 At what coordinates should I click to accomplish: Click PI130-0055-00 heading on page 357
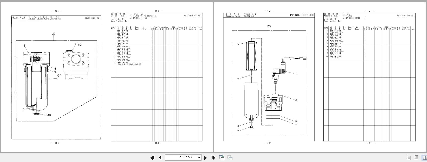(x=302, y=15)
